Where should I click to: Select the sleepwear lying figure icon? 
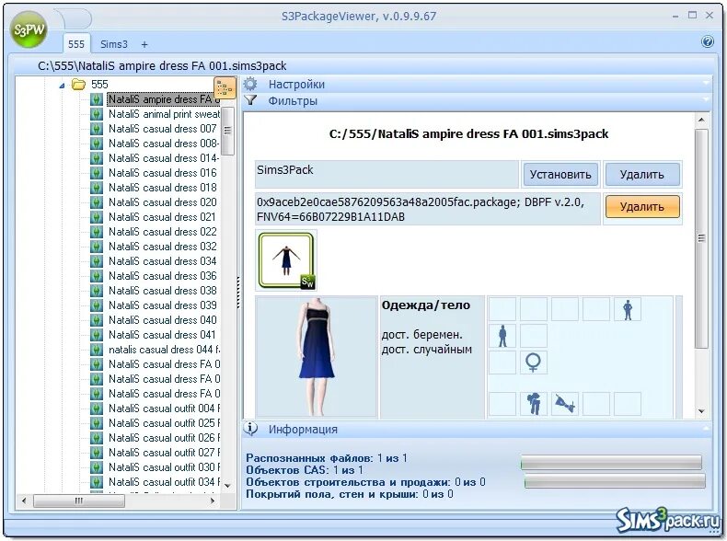[x=565, y=403]
